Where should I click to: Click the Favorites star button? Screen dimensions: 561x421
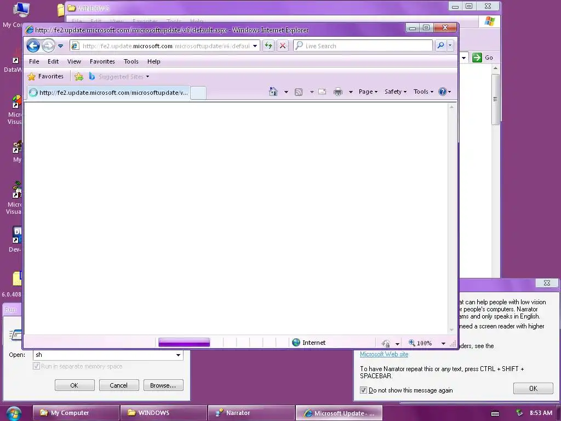[x=45, y=76]
